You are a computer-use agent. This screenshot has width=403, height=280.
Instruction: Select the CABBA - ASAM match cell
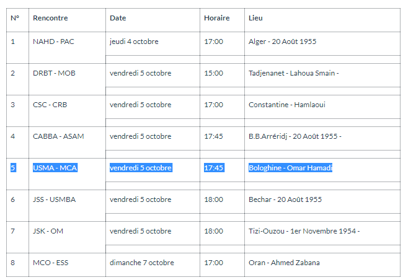[x=58, y=136]
